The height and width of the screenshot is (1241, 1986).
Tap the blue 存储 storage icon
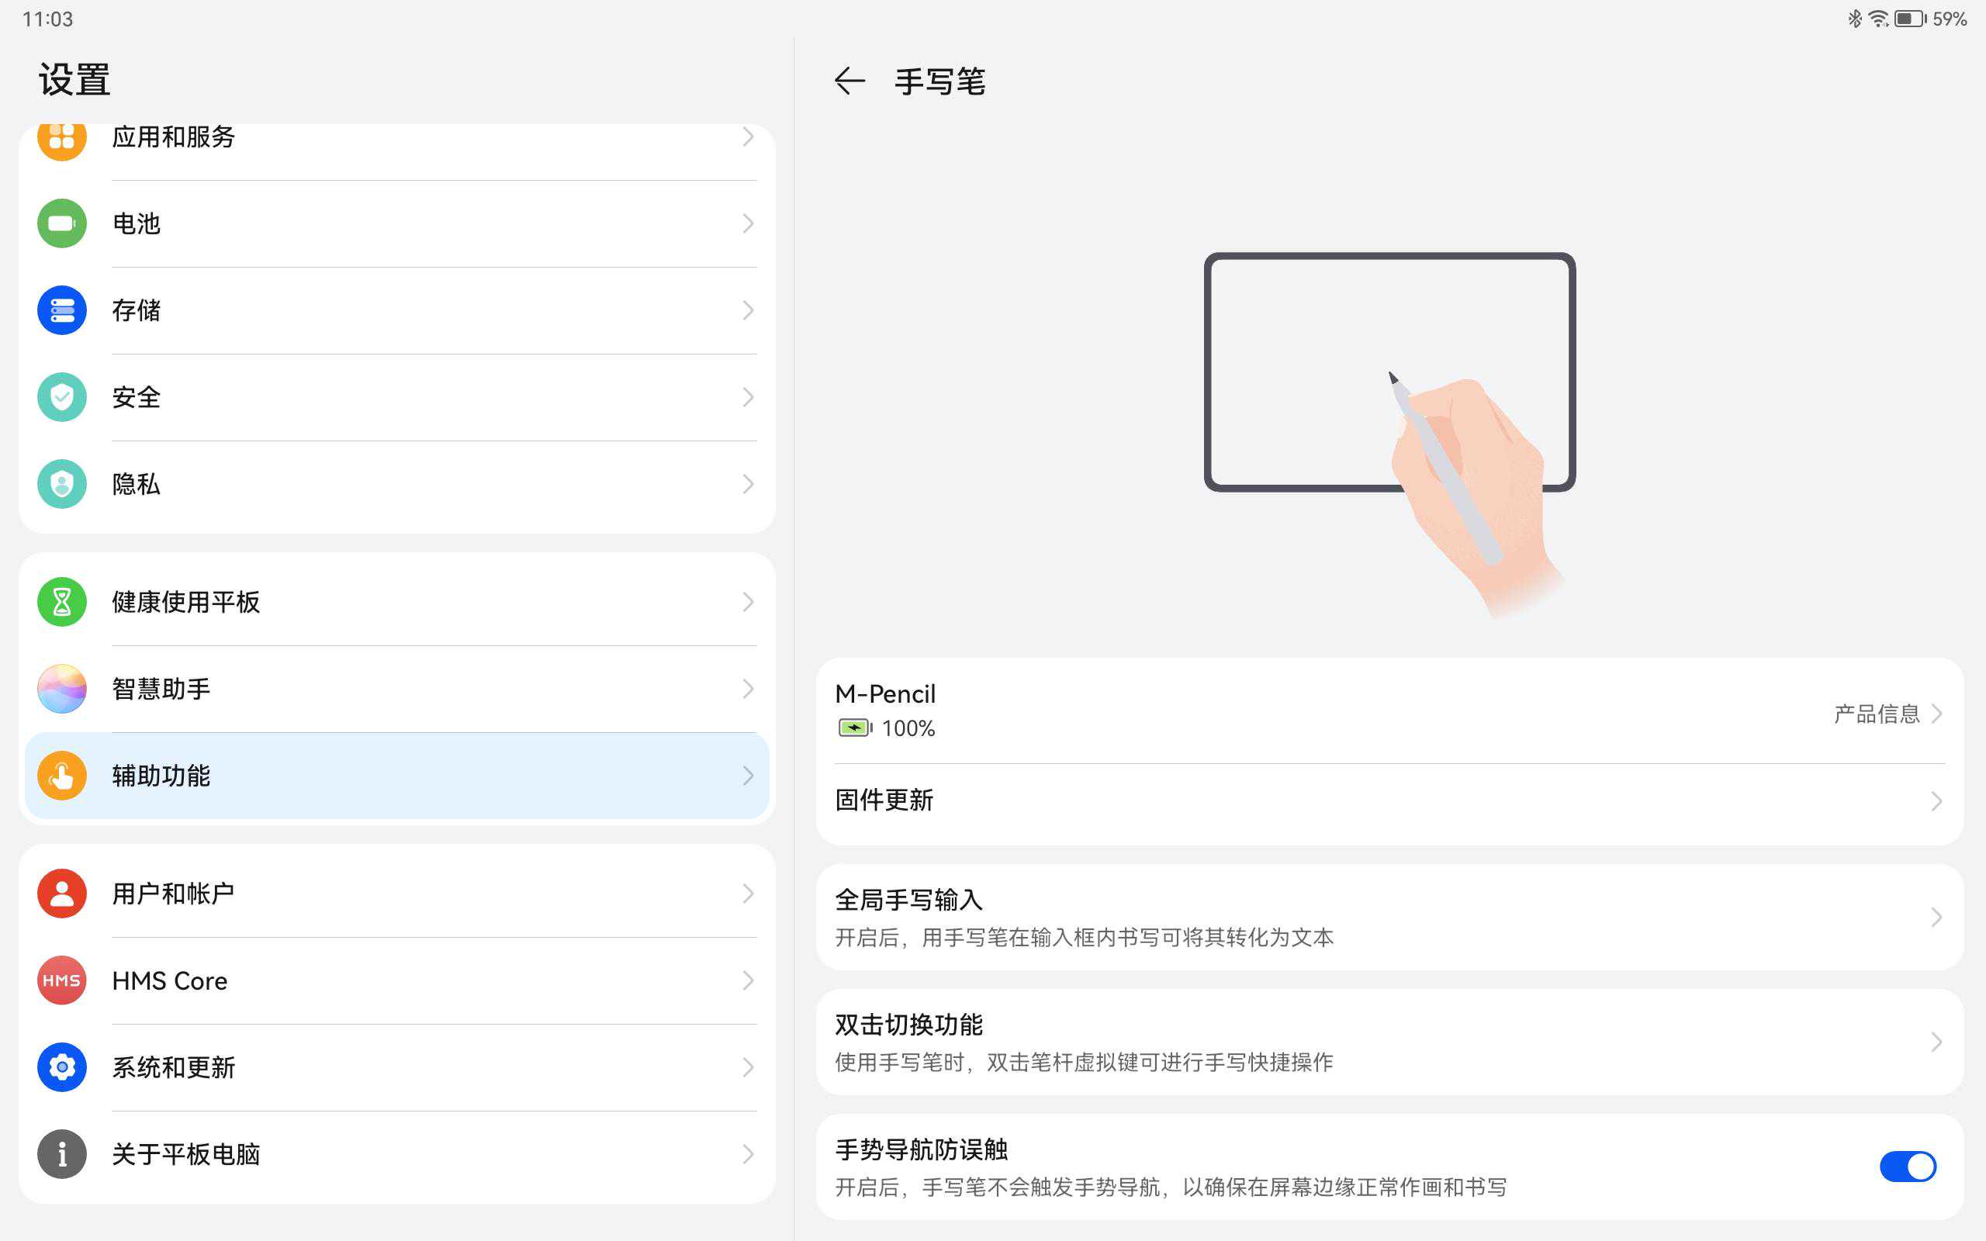(x=61, y=310)
